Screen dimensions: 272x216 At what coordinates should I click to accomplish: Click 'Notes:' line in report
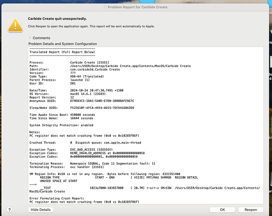click(x=34, y=132)
